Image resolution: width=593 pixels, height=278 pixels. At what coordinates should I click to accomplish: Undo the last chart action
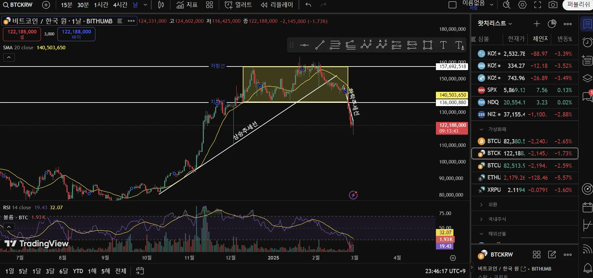pyautogui.click(x=308, y=5)
